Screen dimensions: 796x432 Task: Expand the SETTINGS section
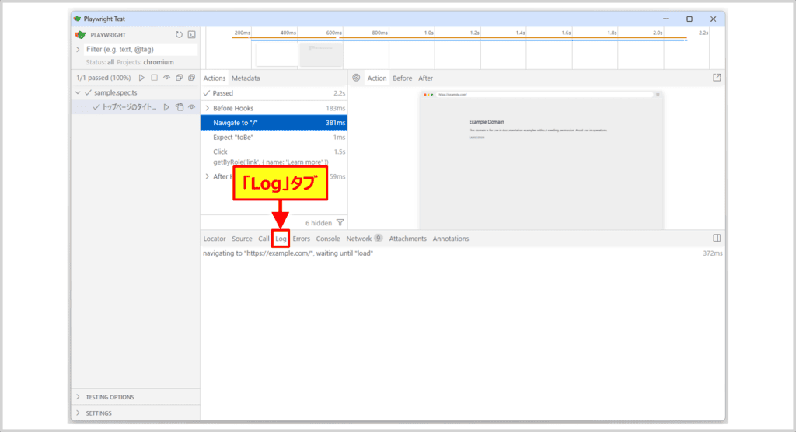click(x=78, y=413)
